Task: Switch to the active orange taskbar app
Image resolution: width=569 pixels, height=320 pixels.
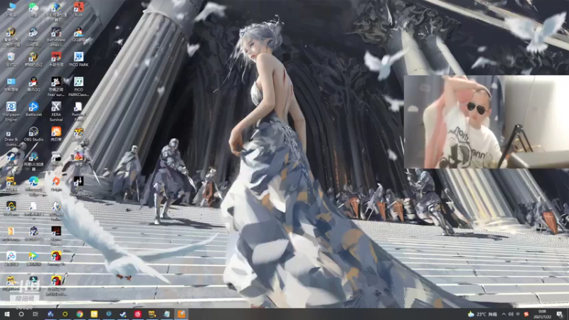Action: point(181,314)
